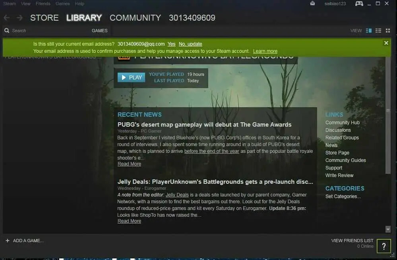Click the 'Today' last played text

[193, 81]
